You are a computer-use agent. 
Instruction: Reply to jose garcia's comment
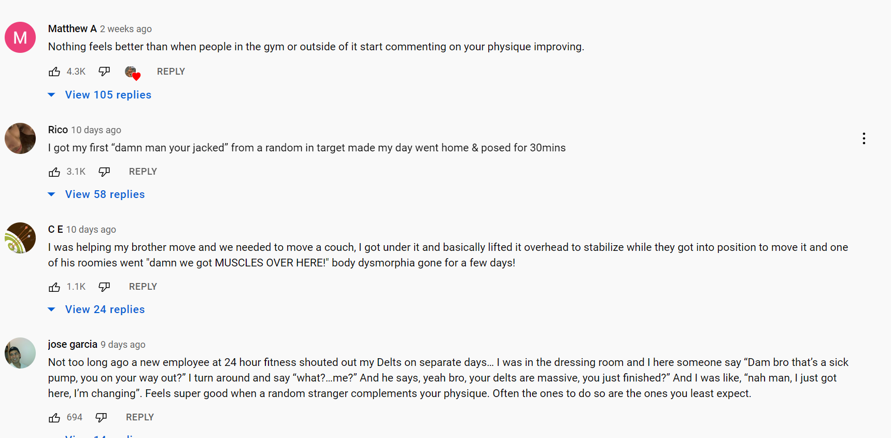pyautogui.click(x=140, y=417)
